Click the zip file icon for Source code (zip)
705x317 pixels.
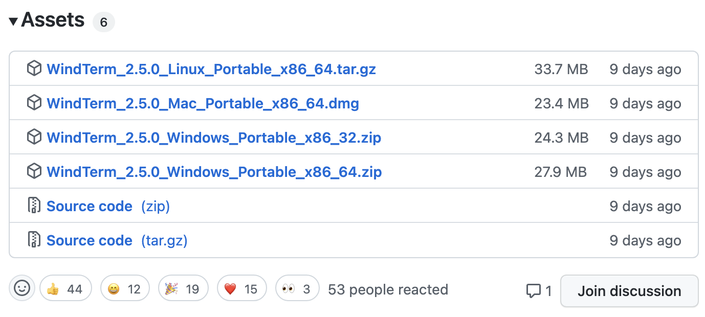(34, 206)
